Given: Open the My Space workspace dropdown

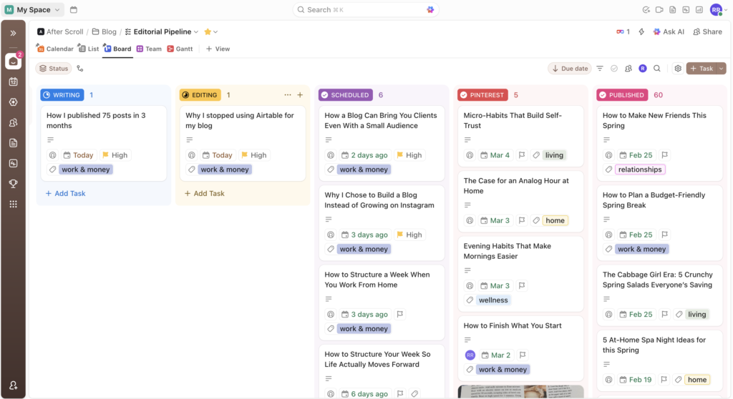Looking at the screenshot, I should 34,10.
